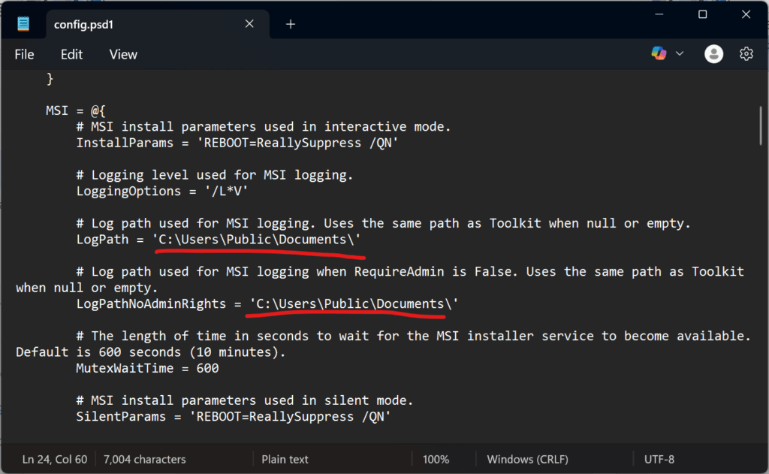Click the Plain text status indicator
The width and height of the screenshot is (769, 474).
(x=285, y=459)
